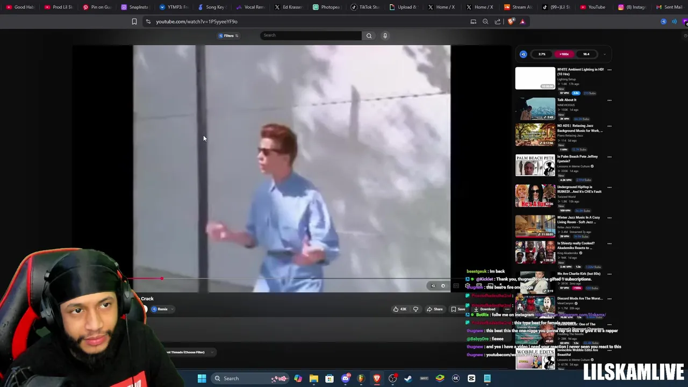Click the Like button showing 43K
The image size is (688, 387).
(400, 309)
